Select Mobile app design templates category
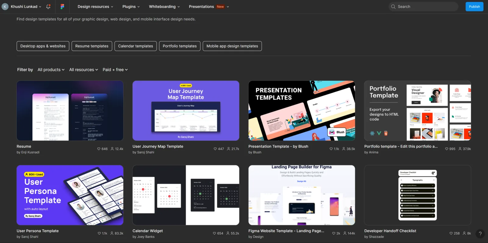This screenshot has height=243, width=488. pyautogui.click(x=232, y=46)
